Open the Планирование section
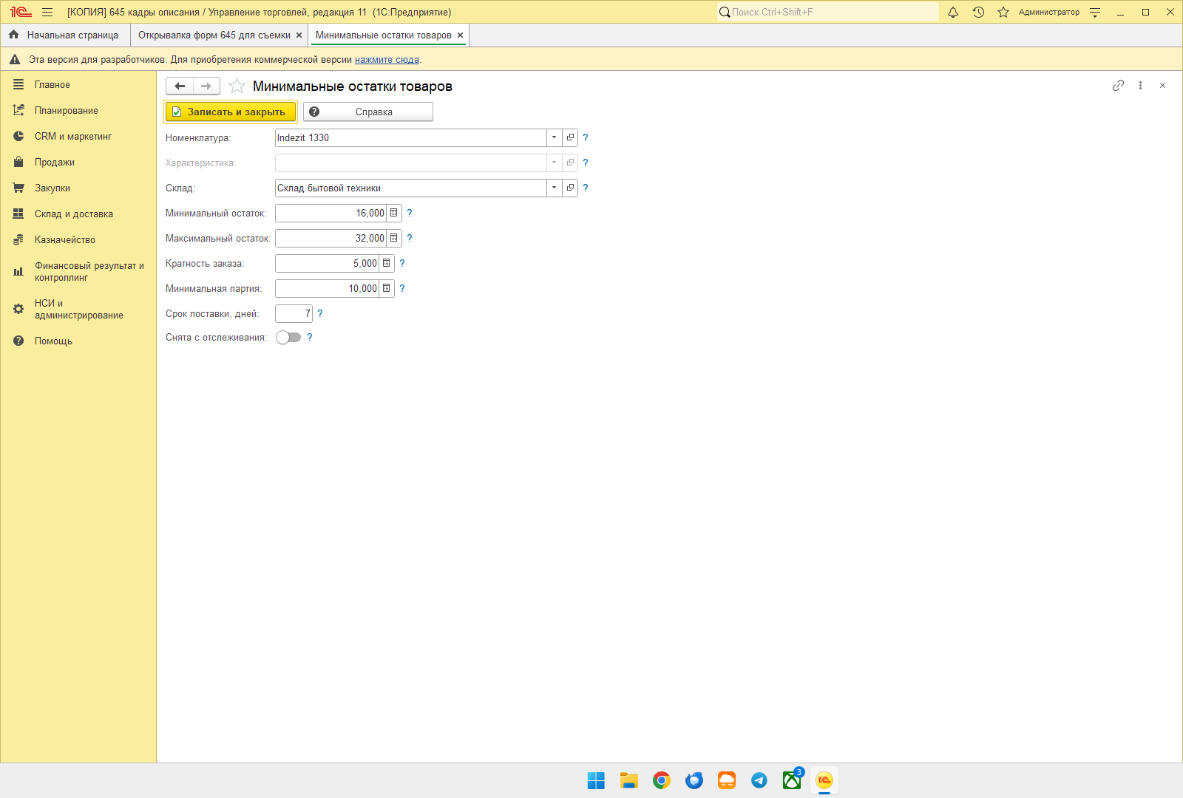This screenshot has width=1183, height=798. 67,110
